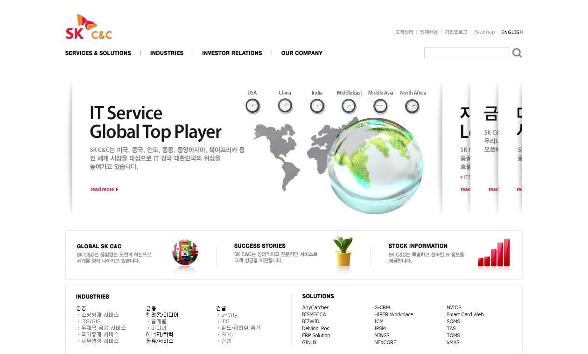The height and width of the screenshot is (354, 588).
Task: Open the Investor Relations menu
Action: (232, 53)
